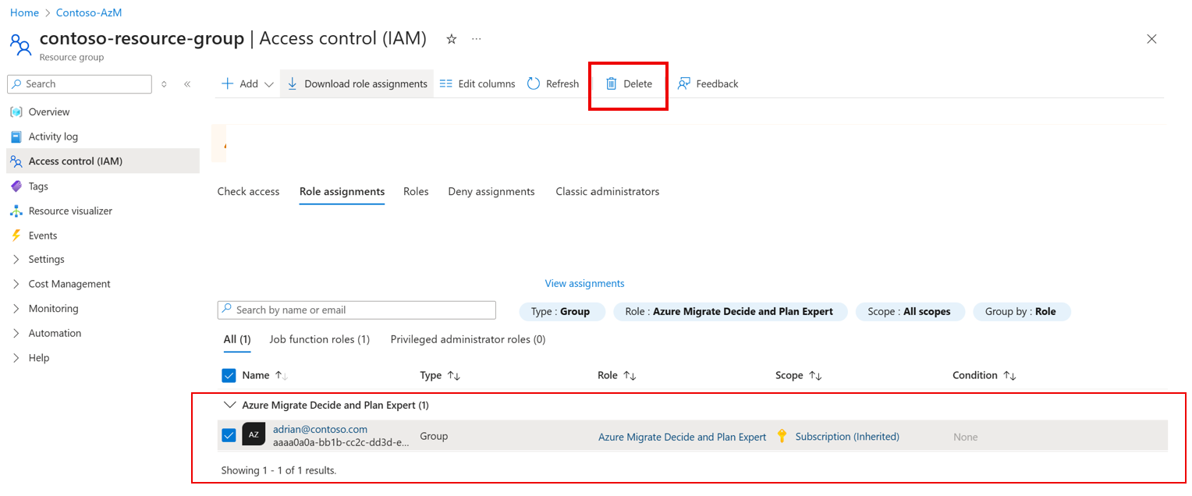Screen dimensions: 1192x496
Task: Click the Search by name or email field
Action: pyautogui.click(x=357, y=310)
